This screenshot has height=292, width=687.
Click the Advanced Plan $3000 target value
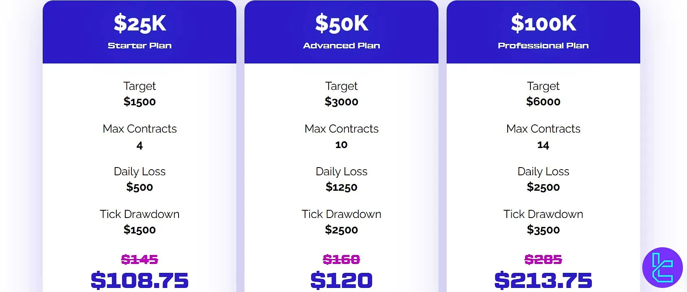(x=341, y=102)
